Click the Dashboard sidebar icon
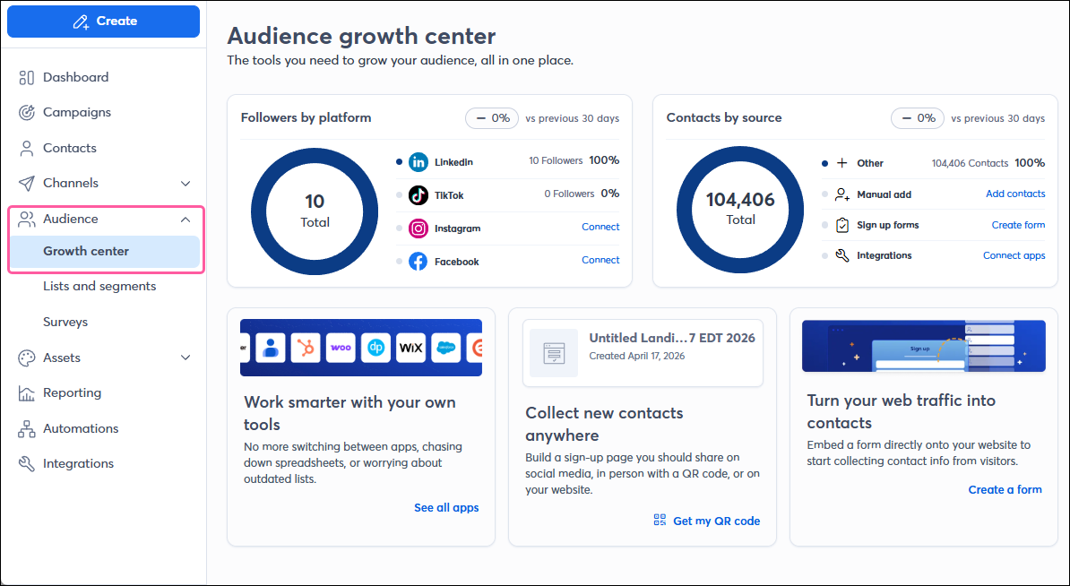 tap(27, 78)
